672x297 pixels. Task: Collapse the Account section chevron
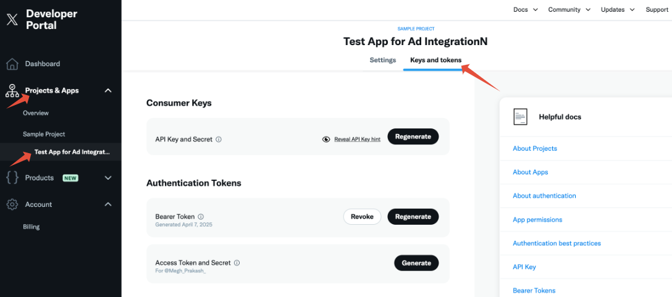(x=109, y=204)
